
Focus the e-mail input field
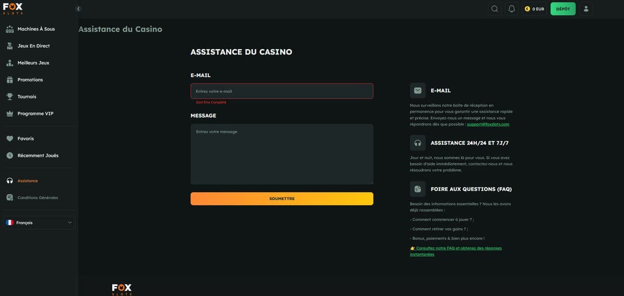(x=282, y=91)
